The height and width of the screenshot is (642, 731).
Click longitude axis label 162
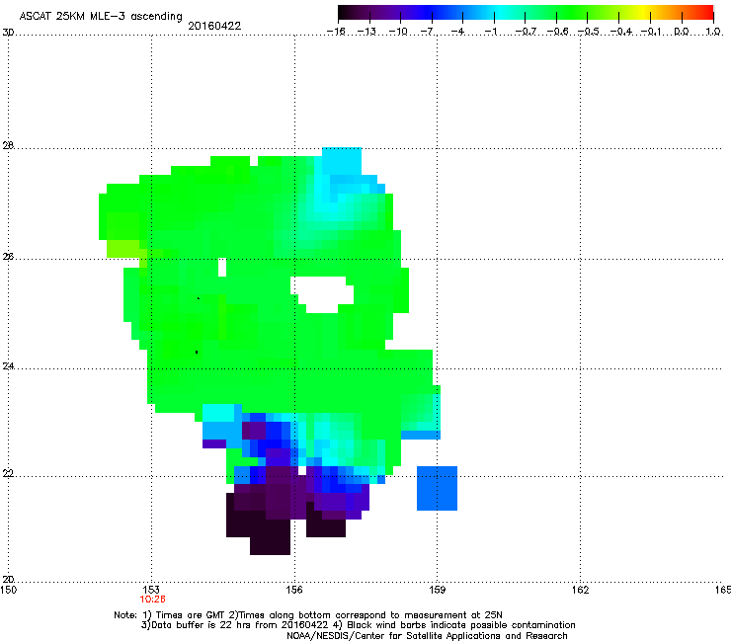tap(580, 590)
